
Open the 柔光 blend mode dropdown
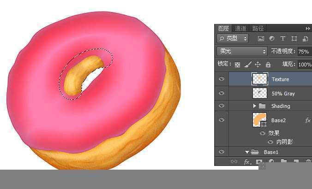coord(242,52)
